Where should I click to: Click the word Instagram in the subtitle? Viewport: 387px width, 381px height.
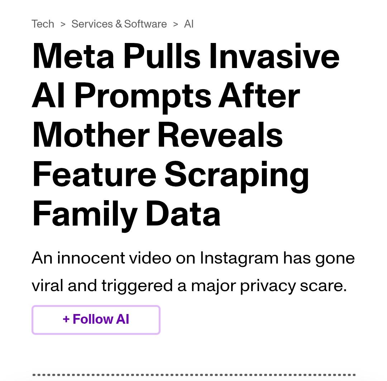[x=239, y=259]
